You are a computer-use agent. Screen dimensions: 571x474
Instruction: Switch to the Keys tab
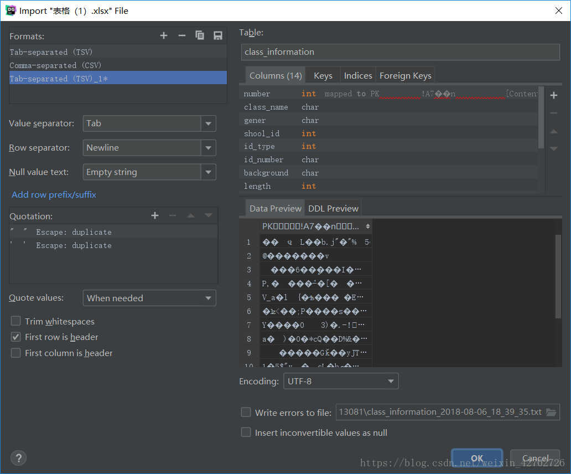(323, 75)
